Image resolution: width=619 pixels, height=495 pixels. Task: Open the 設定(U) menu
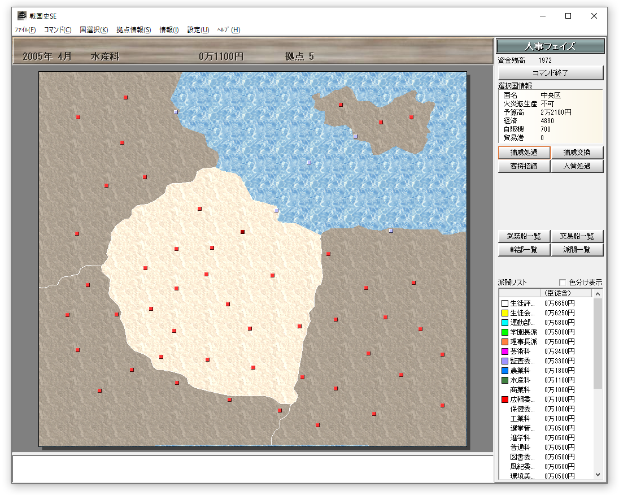198,30
